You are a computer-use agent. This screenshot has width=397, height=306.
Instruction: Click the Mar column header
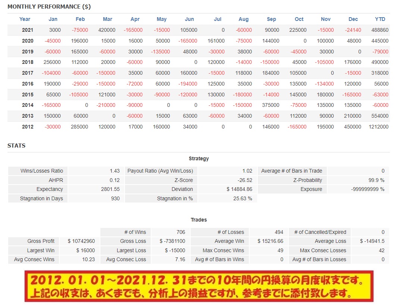(x=107, y=19)
